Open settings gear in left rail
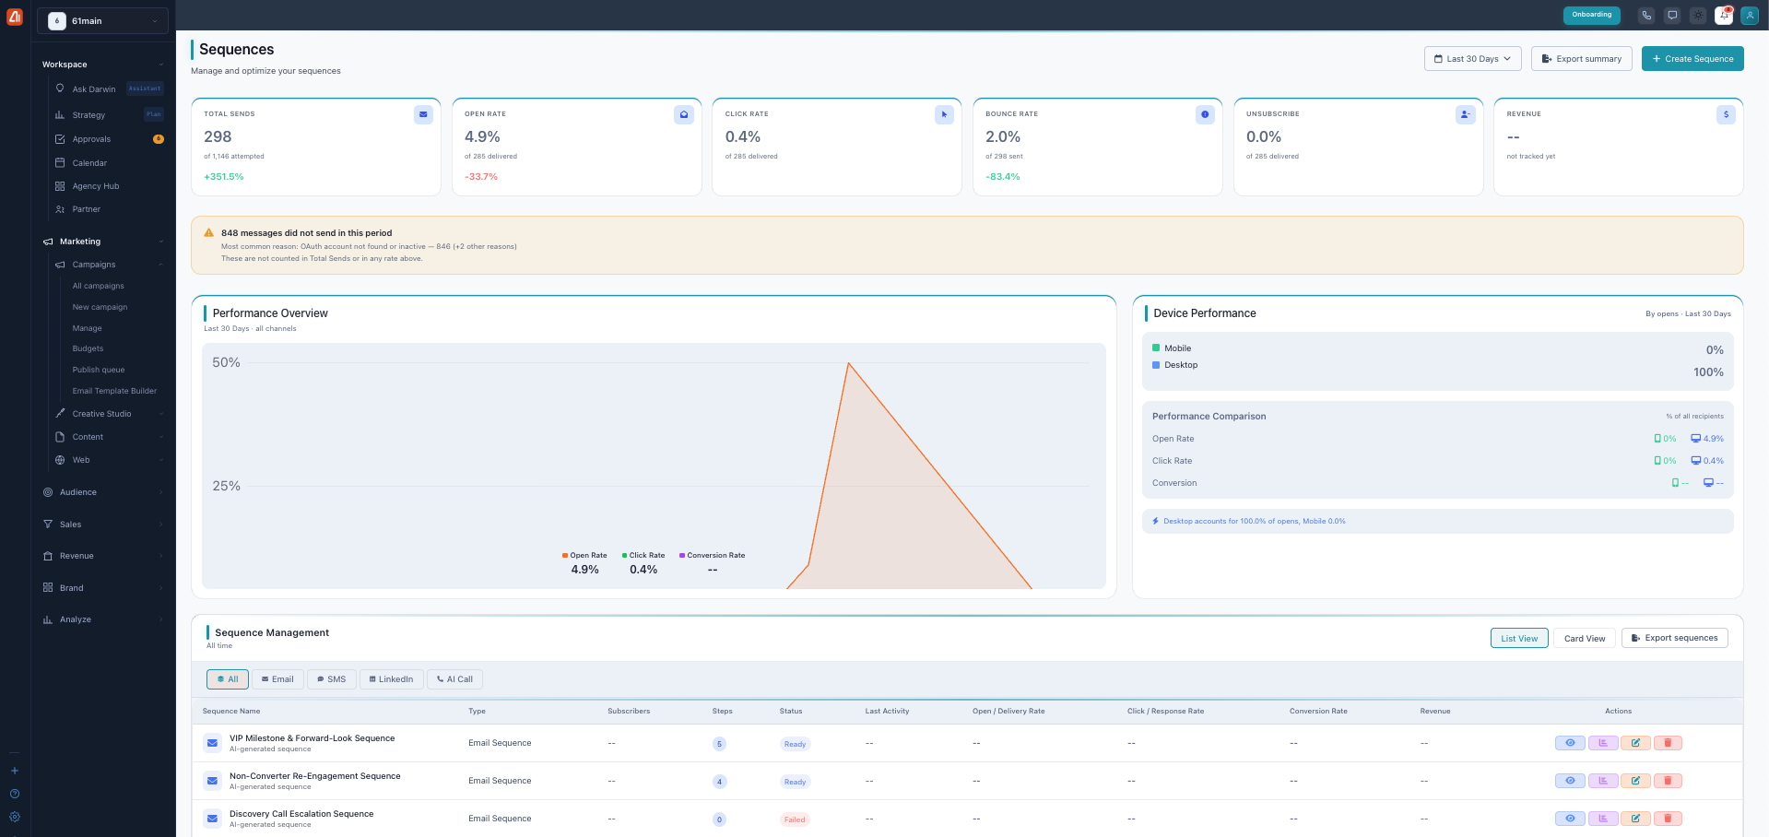Image resolution: width=1769 pixels, height=837 pixels. [x=15, y=817]
